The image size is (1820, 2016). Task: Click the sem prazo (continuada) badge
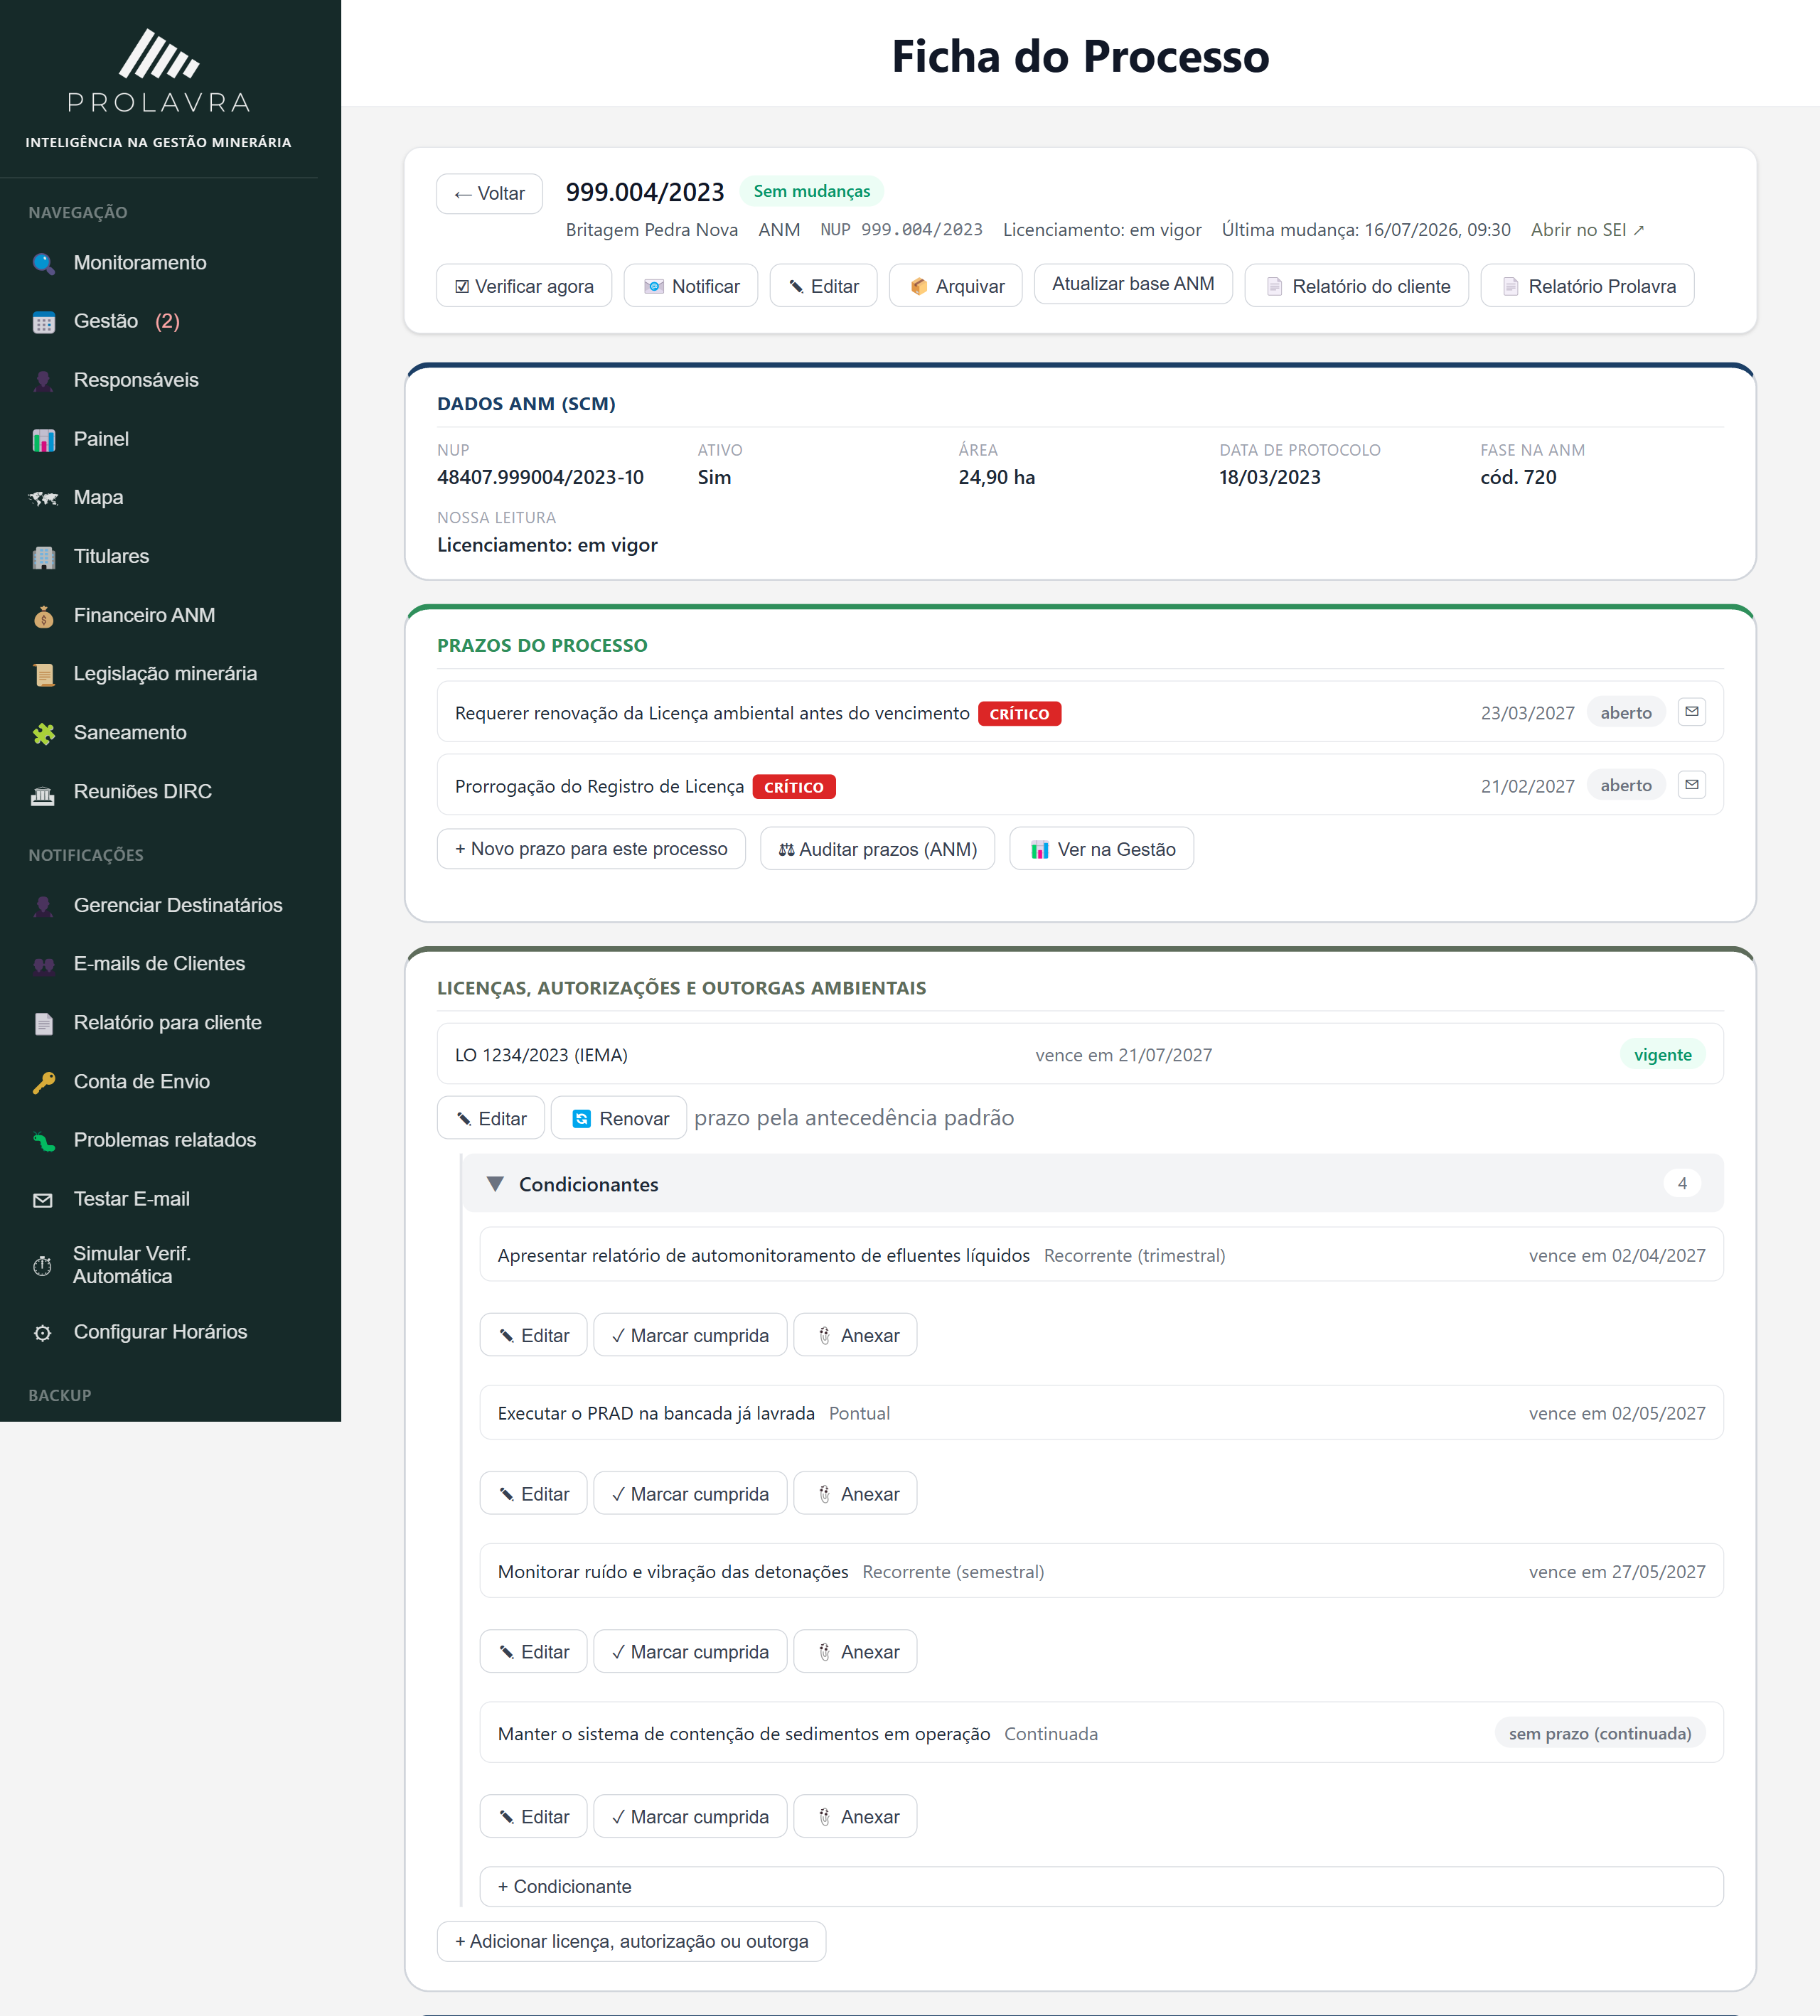click(x=1599, y=1734)
